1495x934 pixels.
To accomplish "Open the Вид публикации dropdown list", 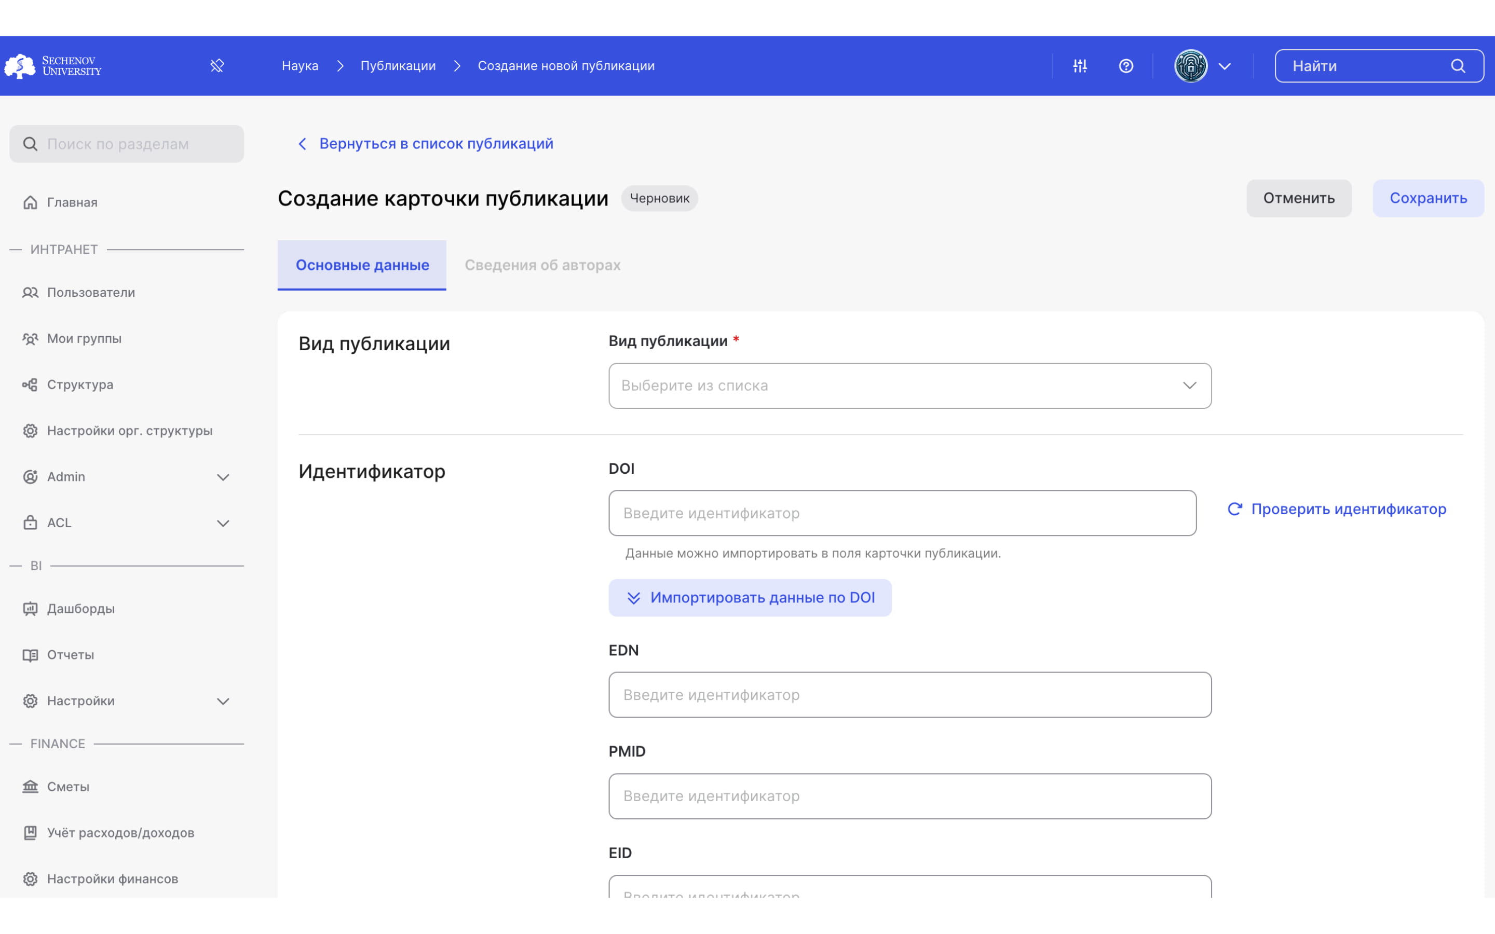I will coord(909,386).
